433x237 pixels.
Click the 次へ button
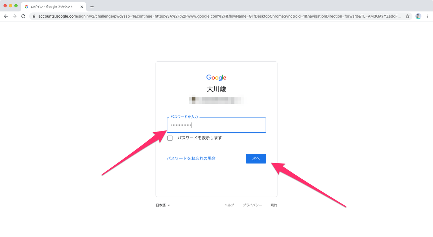coord(256,158)
